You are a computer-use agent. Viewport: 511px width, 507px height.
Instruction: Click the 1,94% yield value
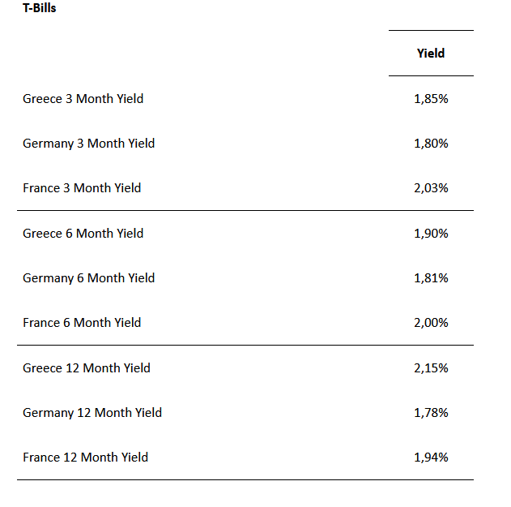[x=431, y=458]
